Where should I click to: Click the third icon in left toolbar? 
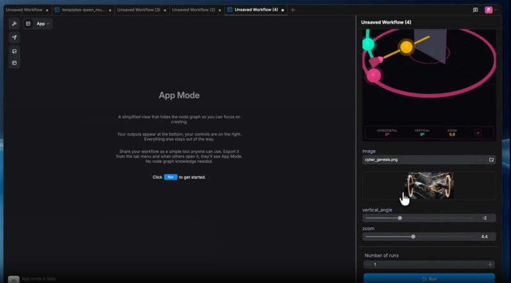click(14, 51)
